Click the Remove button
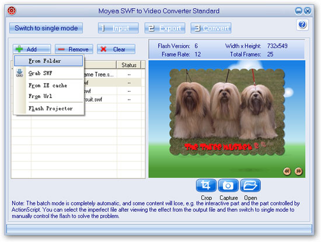Viewport: 321px width, 242px height. tap(74, 49)
